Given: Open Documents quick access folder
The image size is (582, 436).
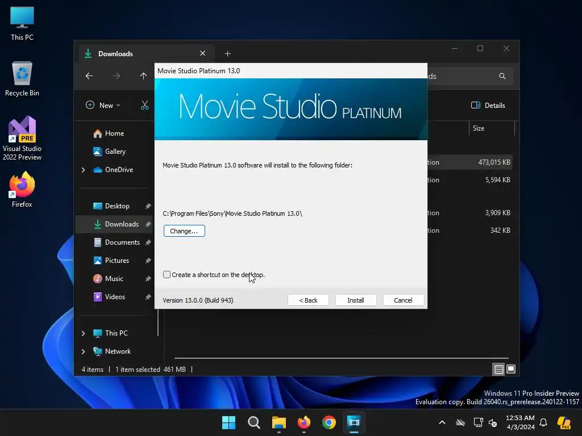Looking at the screenshot, I should click(122, 242).
